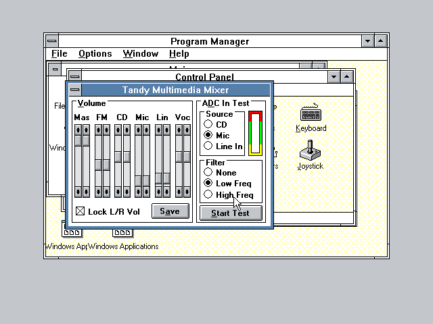Maximize the Control Panel window
This screenshot has height=324, width=433.
347,76
